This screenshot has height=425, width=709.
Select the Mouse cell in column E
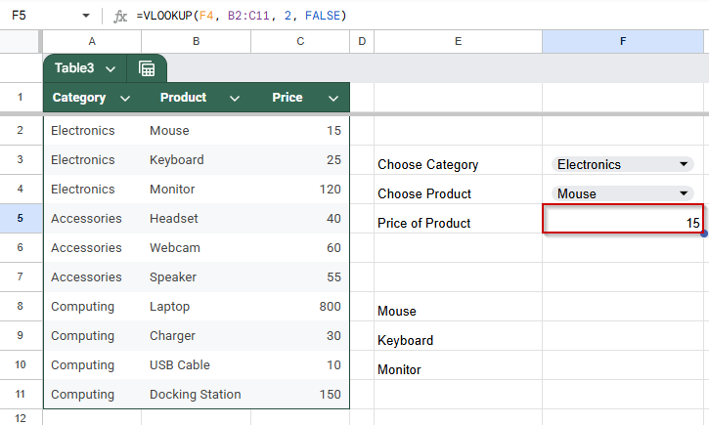click(458, 307)
